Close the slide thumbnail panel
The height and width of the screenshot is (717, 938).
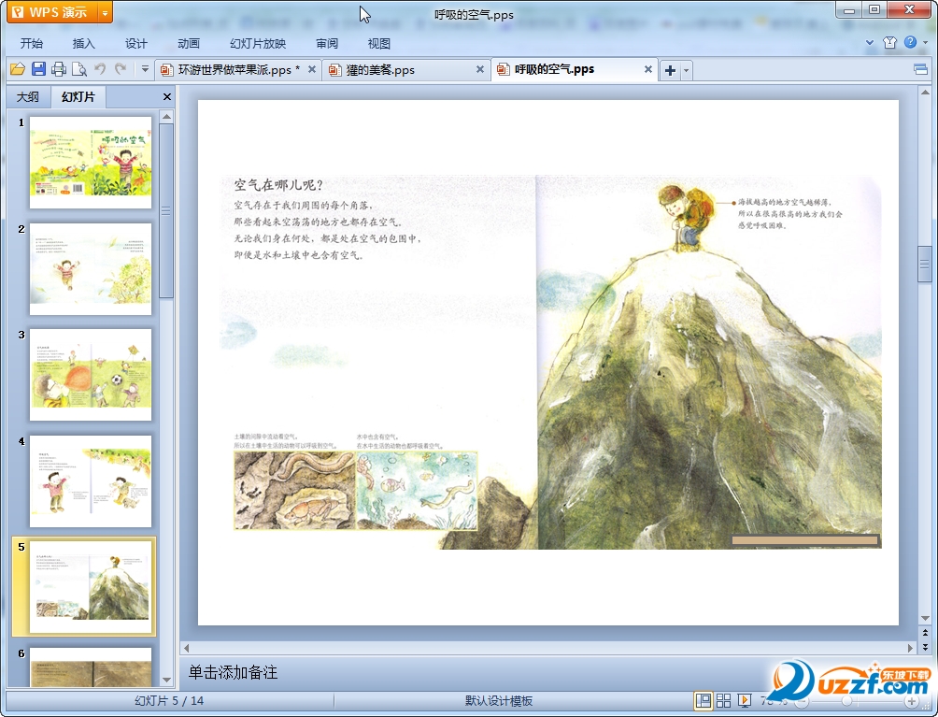[167, 96]
